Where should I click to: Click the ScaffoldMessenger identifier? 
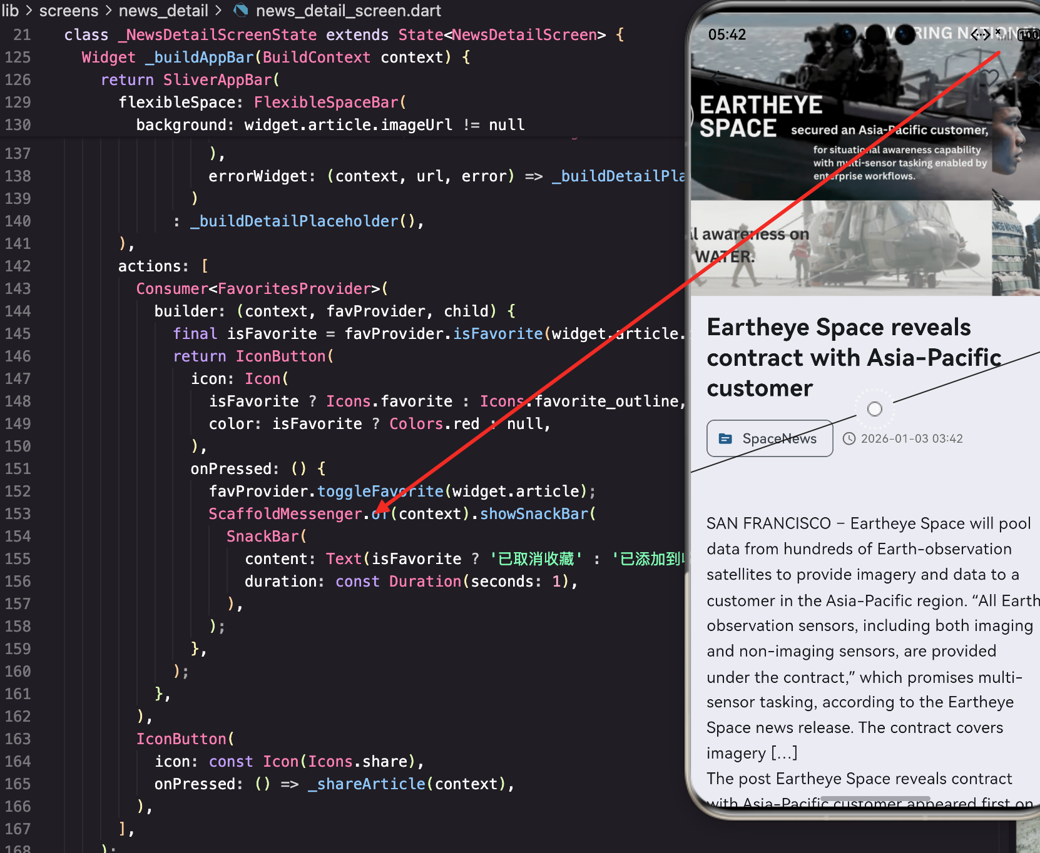pos(285,513)
